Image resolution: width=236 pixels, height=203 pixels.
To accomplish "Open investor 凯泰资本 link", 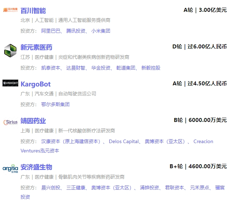I will tap(51, 68).
